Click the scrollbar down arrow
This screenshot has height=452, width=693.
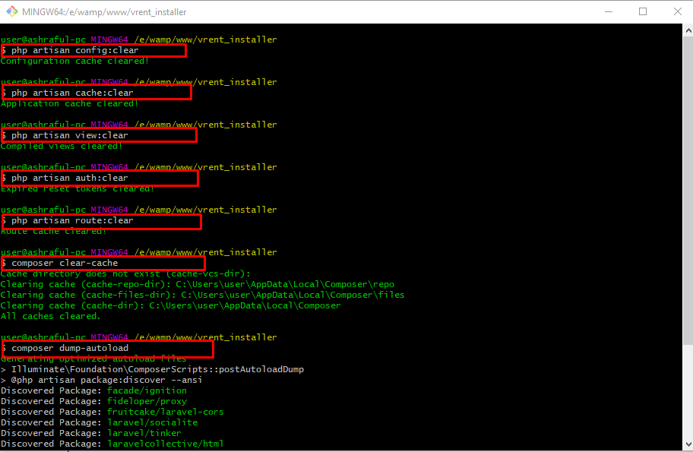tap(686, 444)
